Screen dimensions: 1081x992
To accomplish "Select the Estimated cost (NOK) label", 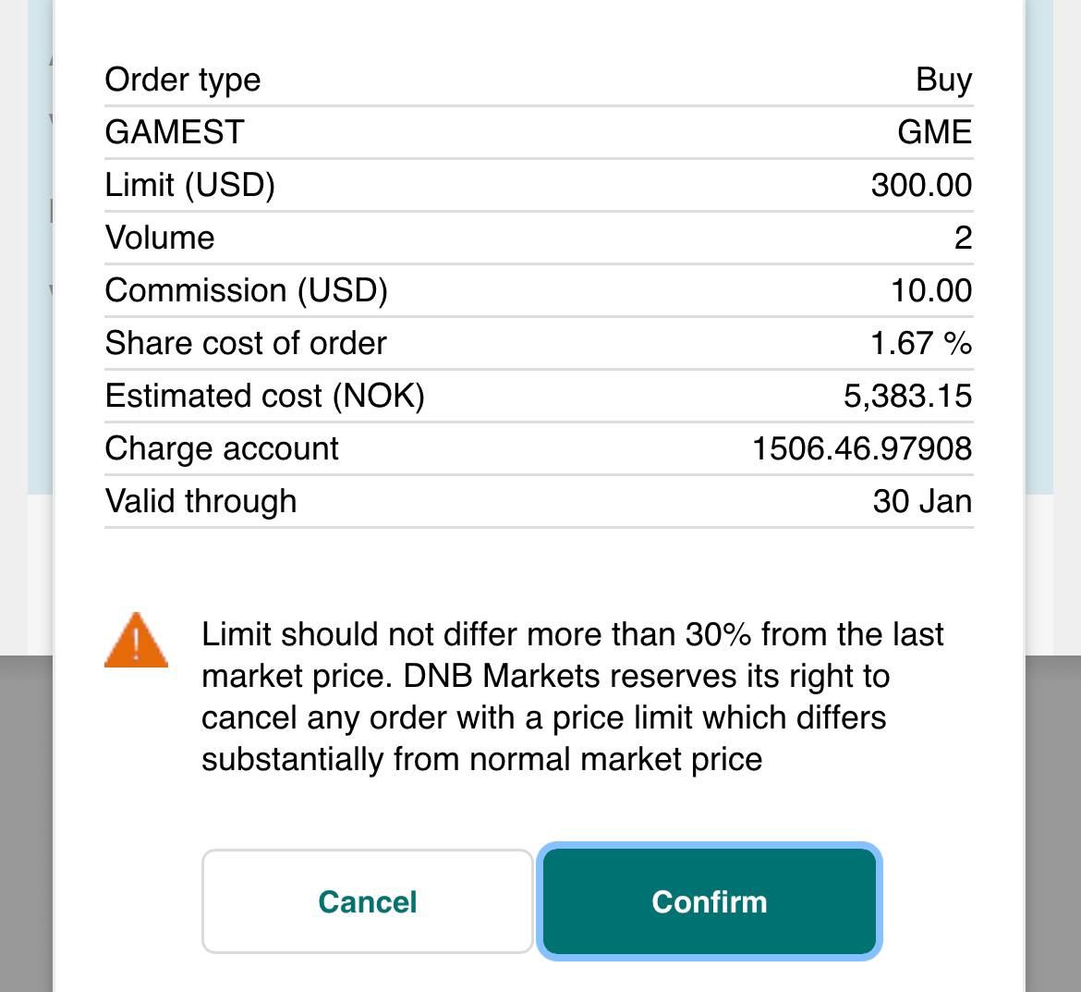I will coord(265,396).
